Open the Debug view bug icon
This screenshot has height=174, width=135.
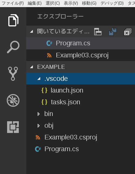tap(13, 101)
